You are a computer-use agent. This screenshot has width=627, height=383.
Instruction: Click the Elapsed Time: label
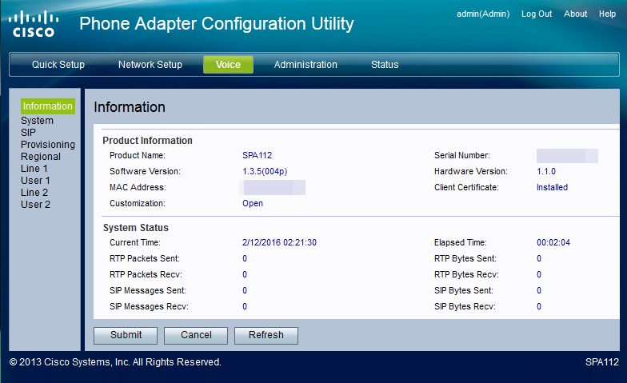coord(461,242)
